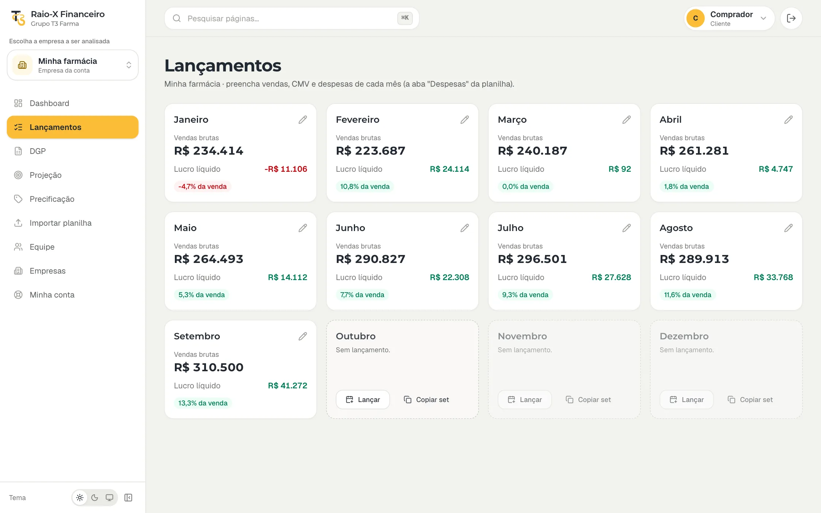
Task: Open Julho edit pencil icon
Action: click(x=626, y=228)
